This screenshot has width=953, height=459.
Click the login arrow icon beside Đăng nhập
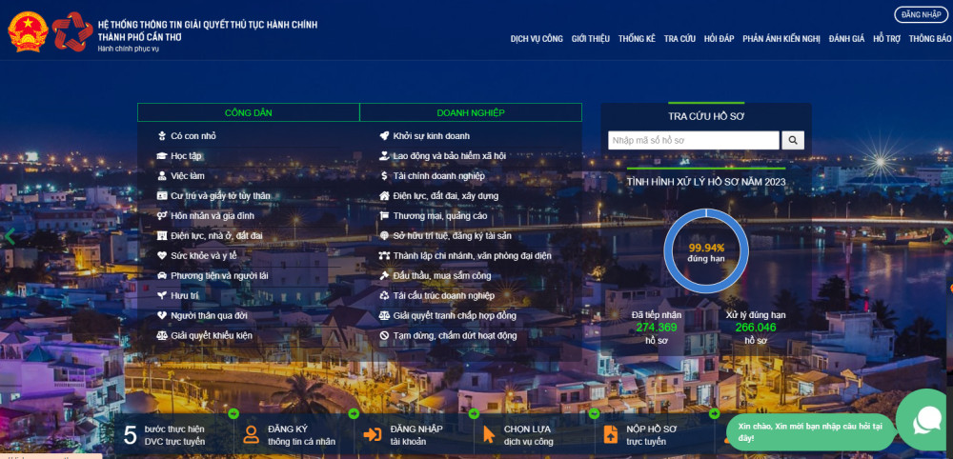click(373, 435)
